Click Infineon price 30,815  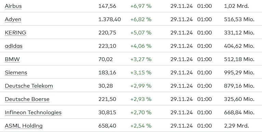[x=107, y=113]
